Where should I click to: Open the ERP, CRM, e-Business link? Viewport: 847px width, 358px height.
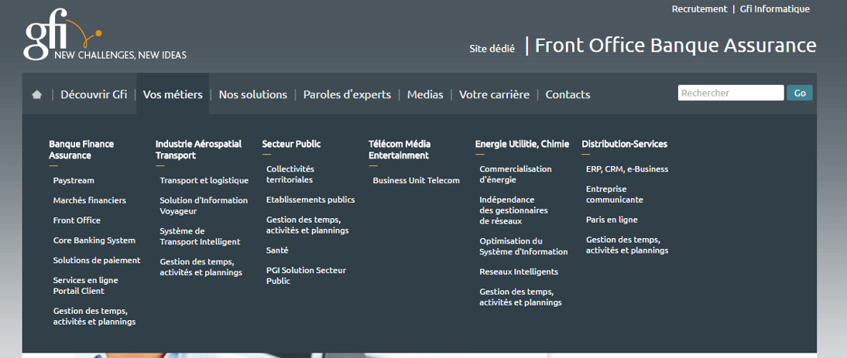click(627, 169)
